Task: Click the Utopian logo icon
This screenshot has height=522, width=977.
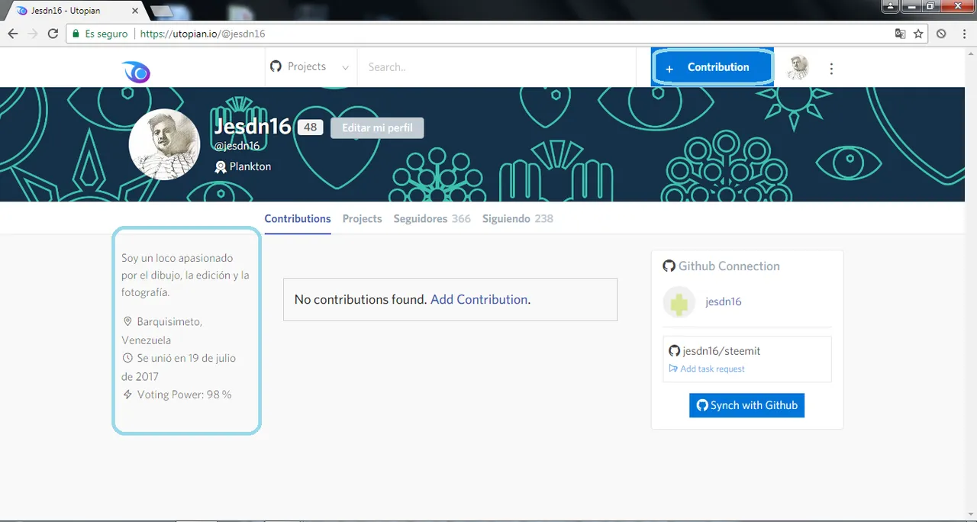Action: point(137,71)
